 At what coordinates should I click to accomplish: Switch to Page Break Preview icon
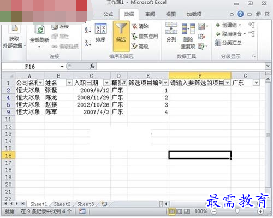click(x=187, y=211)
